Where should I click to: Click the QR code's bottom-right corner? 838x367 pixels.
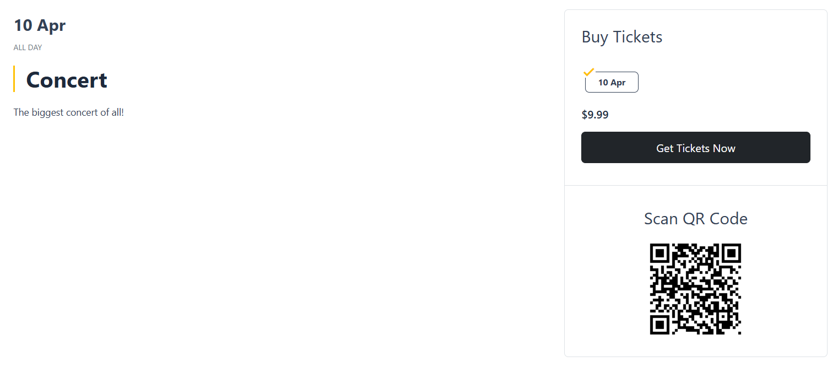click(739, 332)
